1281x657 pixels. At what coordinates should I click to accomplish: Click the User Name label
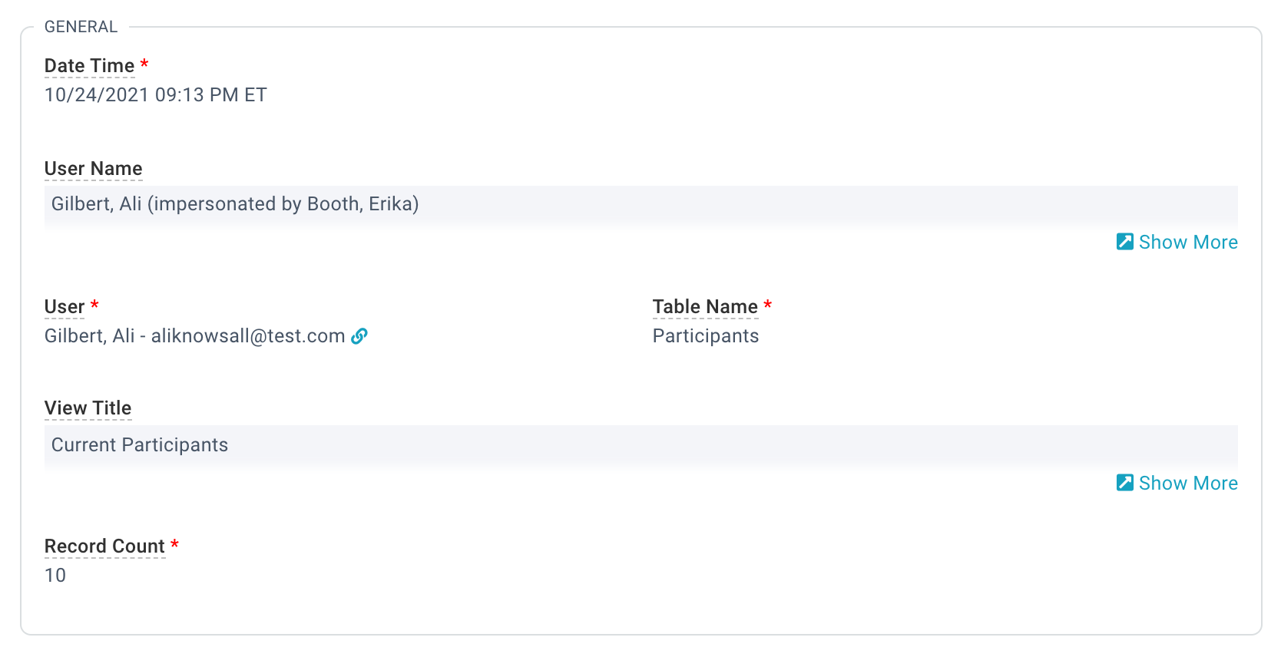[94, 169]
